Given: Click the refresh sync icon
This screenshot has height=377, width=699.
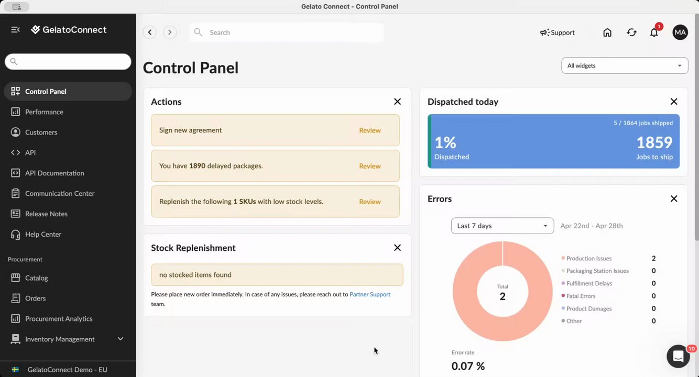Looking at the screenshot, I should [631, 32].
